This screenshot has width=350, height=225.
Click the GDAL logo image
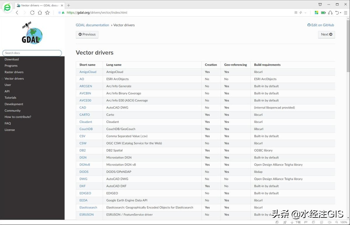click(32, 33)
